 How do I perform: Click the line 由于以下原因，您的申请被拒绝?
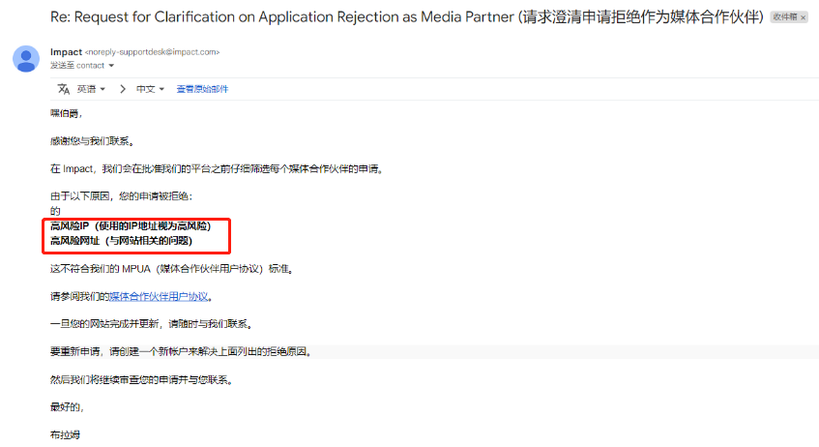(x=121, y=196)
